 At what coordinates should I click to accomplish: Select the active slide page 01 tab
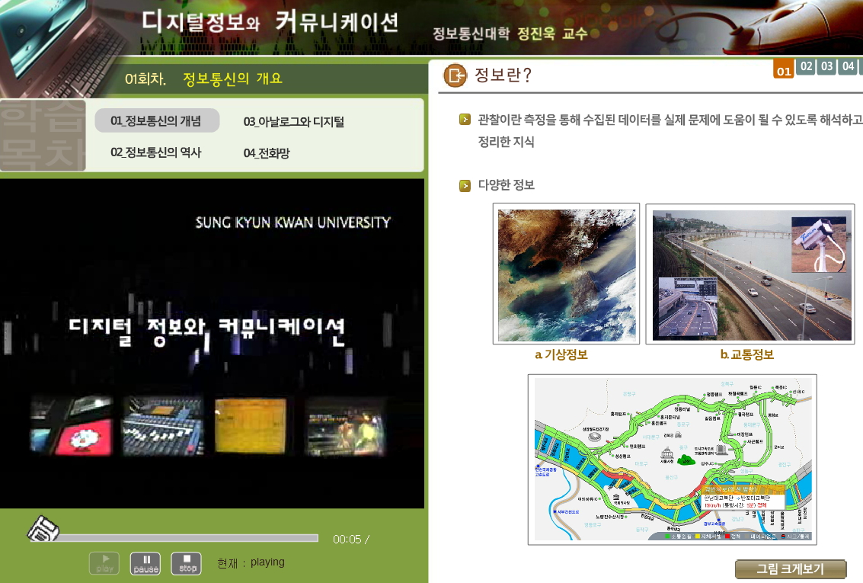tap(783, 71)
